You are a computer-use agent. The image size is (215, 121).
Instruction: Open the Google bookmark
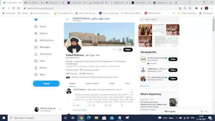[x=23, y=13]
